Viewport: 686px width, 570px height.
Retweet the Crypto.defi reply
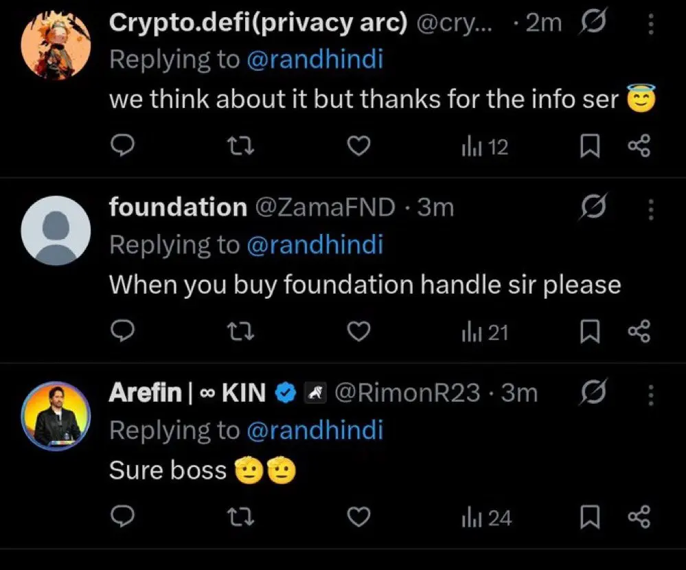coord(238,146)
